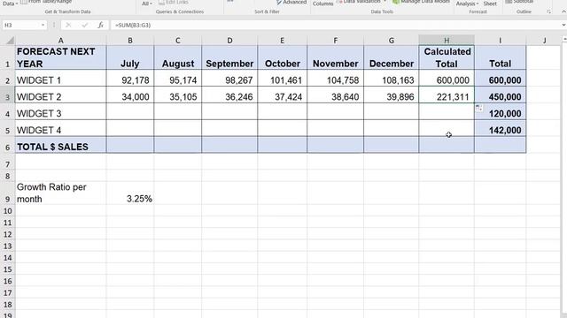Select column I header

pos(500,40)
